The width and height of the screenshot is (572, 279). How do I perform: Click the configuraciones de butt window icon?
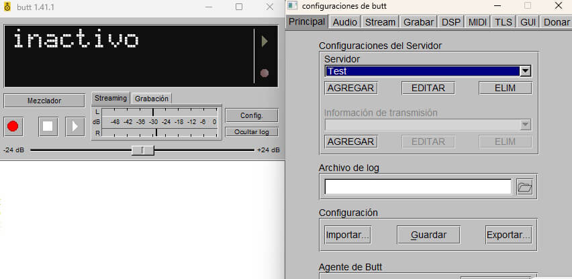293,6
